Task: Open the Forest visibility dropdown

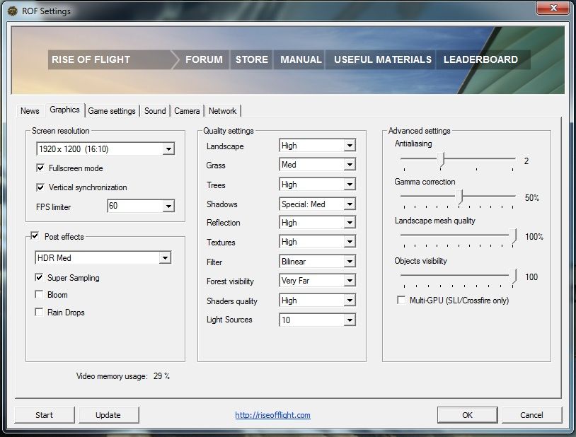Action: tap(318, 281)
